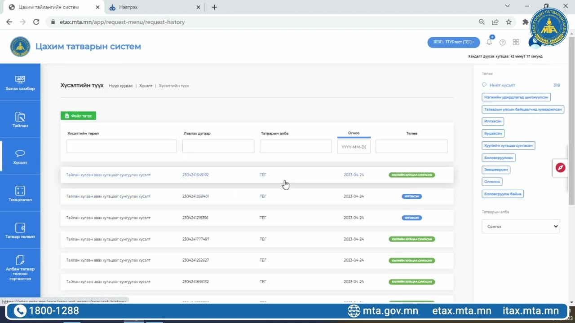Click green status badge of request 2304241777497
575x323 pixels.
(411, 239)
